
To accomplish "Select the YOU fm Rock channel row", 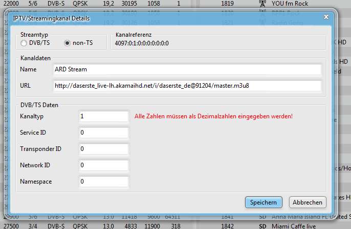I will click(x=293, y=3).
